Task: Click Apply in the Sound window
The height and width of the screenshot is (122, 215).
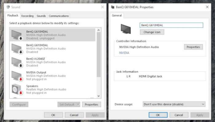Action: [95, 115]
